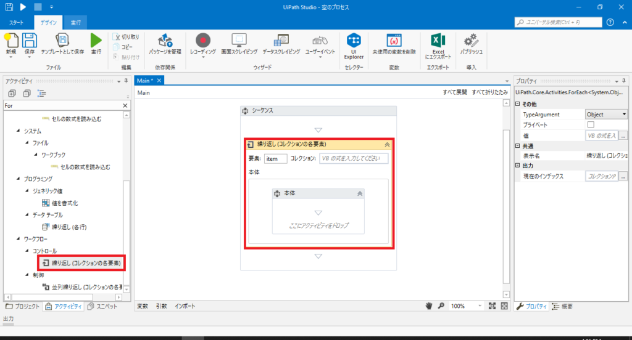Select 値を書式化 activity

[60, 203]
